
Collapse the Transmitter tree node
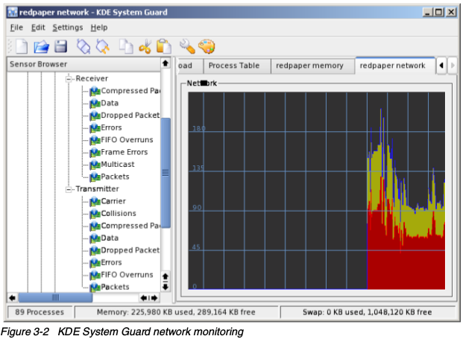click(x=69, y=189)
